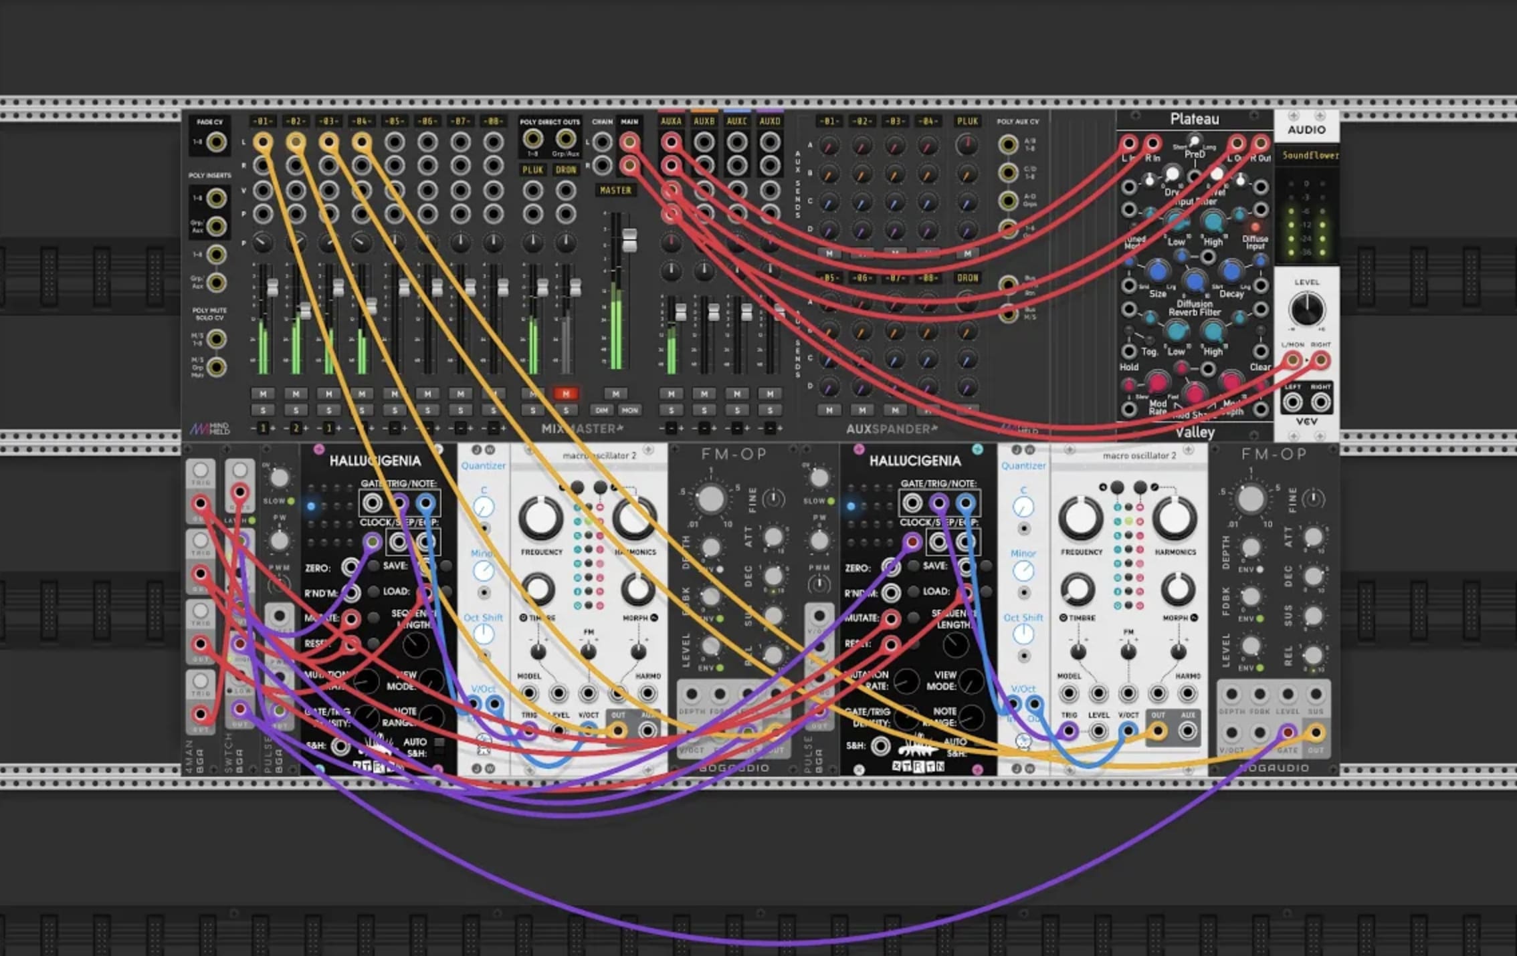Click track 01 volume fader on MixMaster

coord(272,288)
